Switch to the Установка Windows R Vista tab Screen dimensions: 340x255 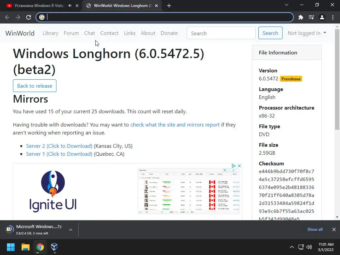tap(39, 6)
